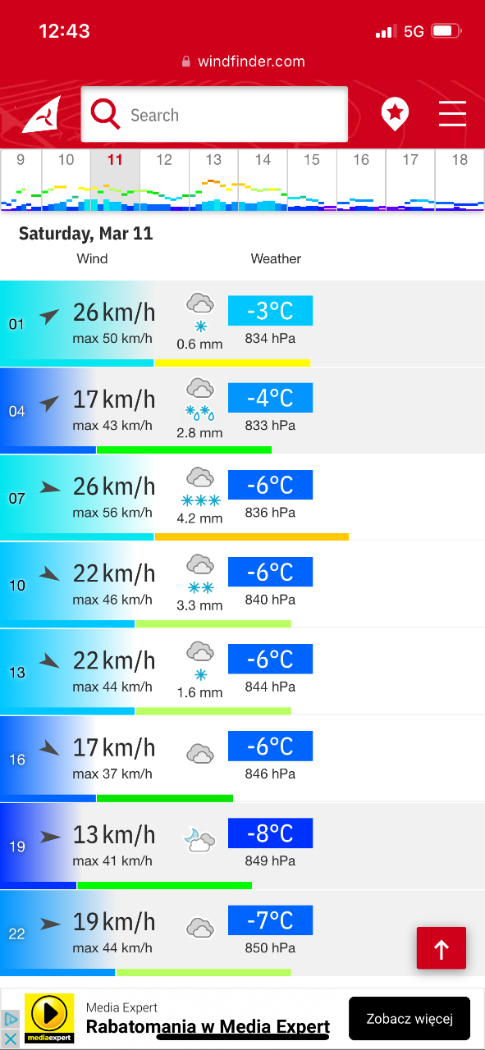
Task: Tap the red scroll-to-top arrow button
Action: coord(442,948)
